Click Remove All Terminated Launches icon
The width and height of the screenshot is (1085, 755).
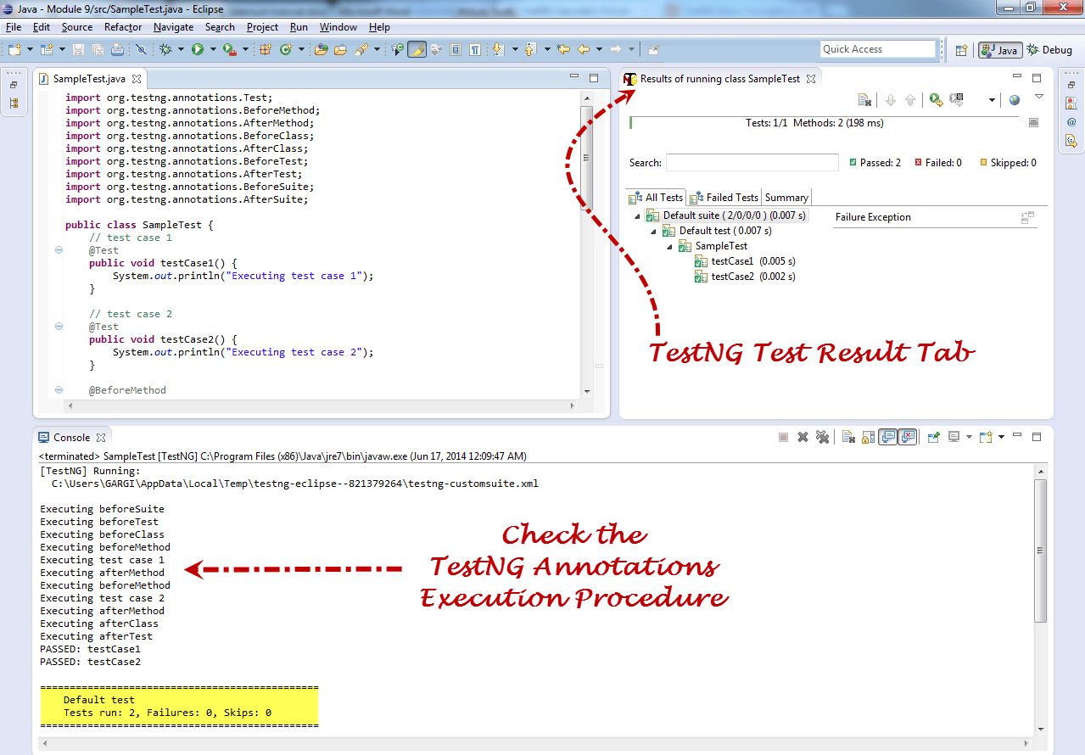pyautogui.click(x=822, y=437)
